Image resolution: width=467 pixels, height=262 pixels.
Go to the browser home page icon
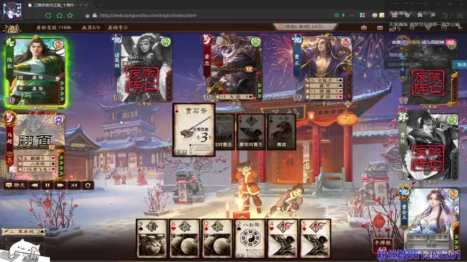click(60, 15)
